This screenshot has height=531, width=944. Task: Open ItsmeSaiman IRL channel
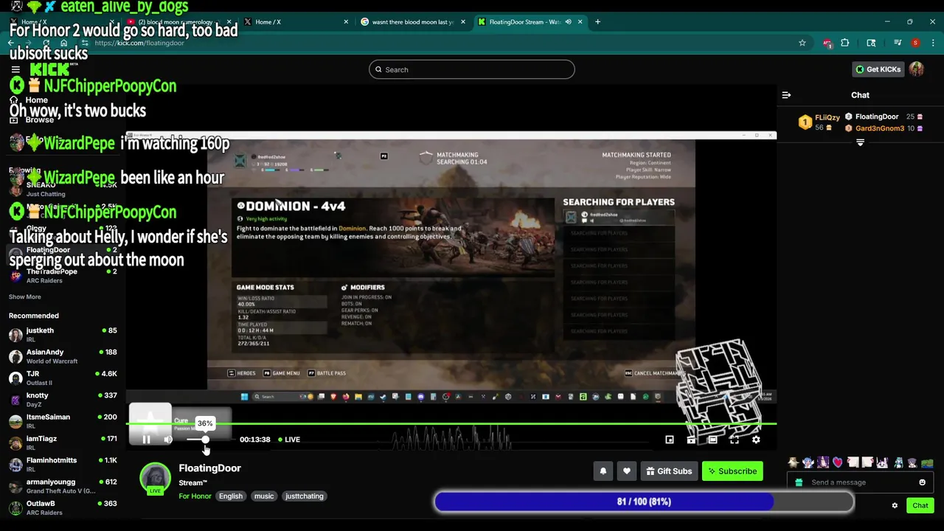tap(63, 421)
